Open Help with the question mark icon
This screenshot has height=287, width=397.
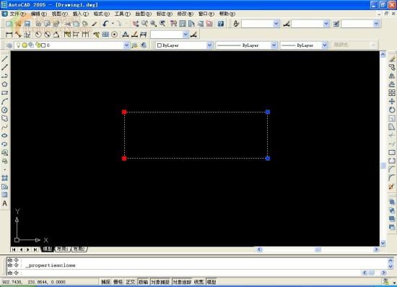(x=221, y=24)
